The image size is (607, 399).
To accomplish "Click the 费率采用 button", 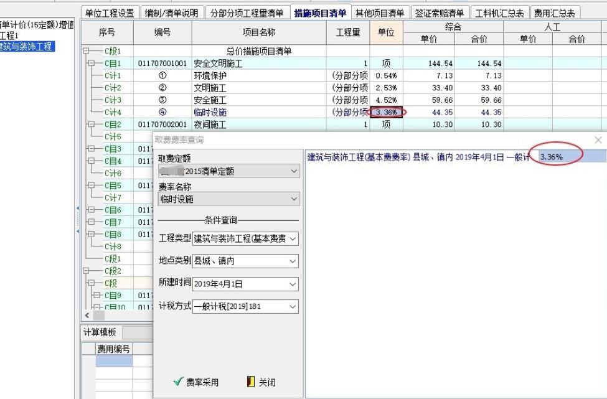I will coord(196,382).
